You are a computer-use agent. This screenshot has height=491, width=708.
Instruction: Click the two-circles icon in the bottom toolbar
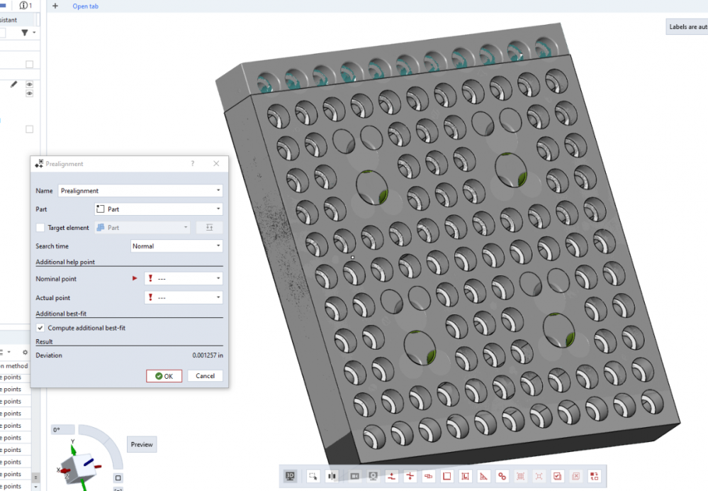pos(502,476)
